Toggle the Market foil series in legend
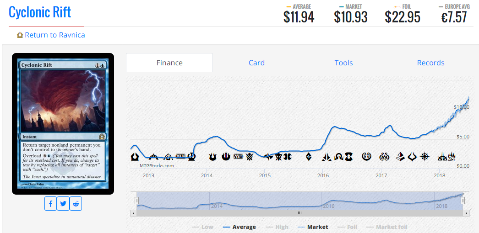This screenshot has width=479, height=233. coord(386,227)
